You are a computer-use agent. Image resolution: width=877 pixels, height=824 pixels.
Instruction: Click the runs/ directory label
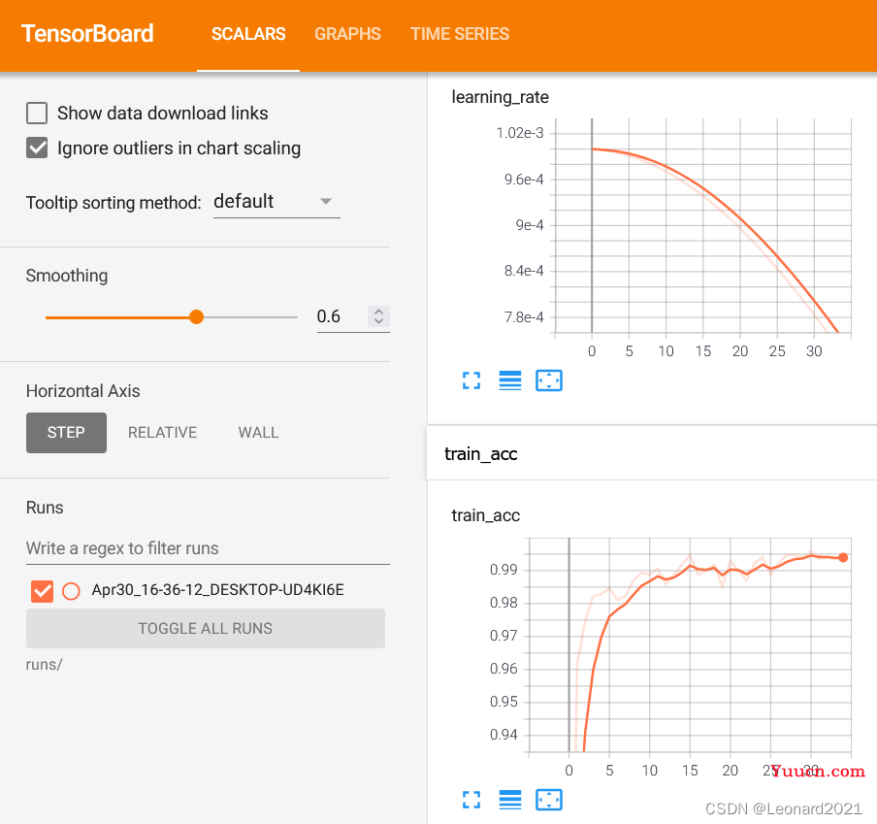tap(45, 665)
